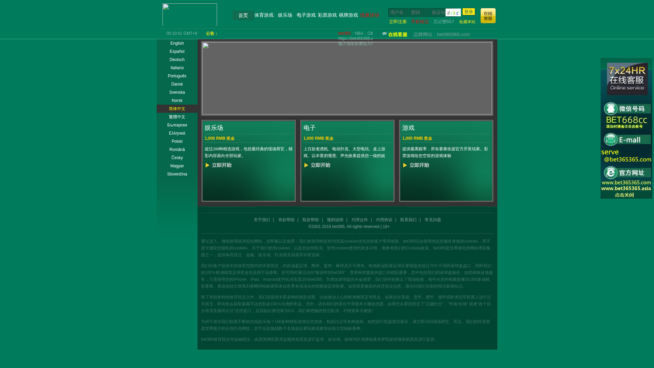654x368 pixels.
Task: Close the side panel via 点击关闭
Action: [x=624, y=195]
